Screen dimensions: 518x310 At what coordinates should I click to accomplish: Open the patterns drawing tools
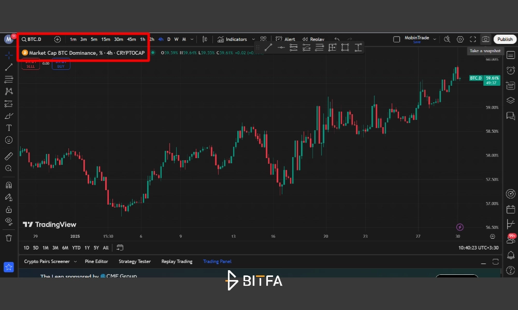tap(9, 91)
